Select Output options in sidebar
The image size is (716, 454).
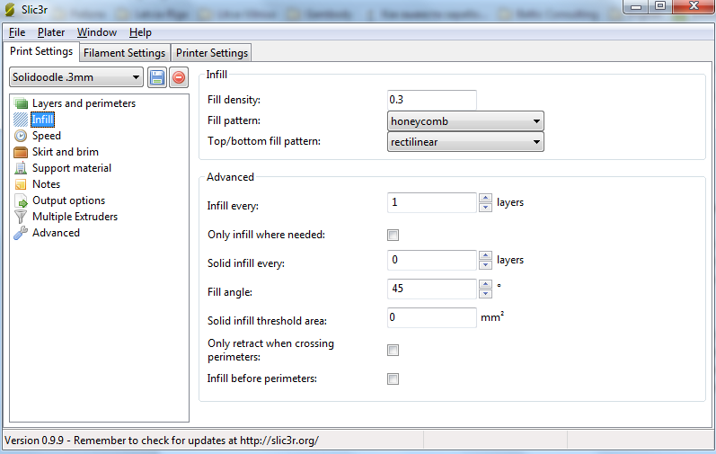[x=68, y=200]
